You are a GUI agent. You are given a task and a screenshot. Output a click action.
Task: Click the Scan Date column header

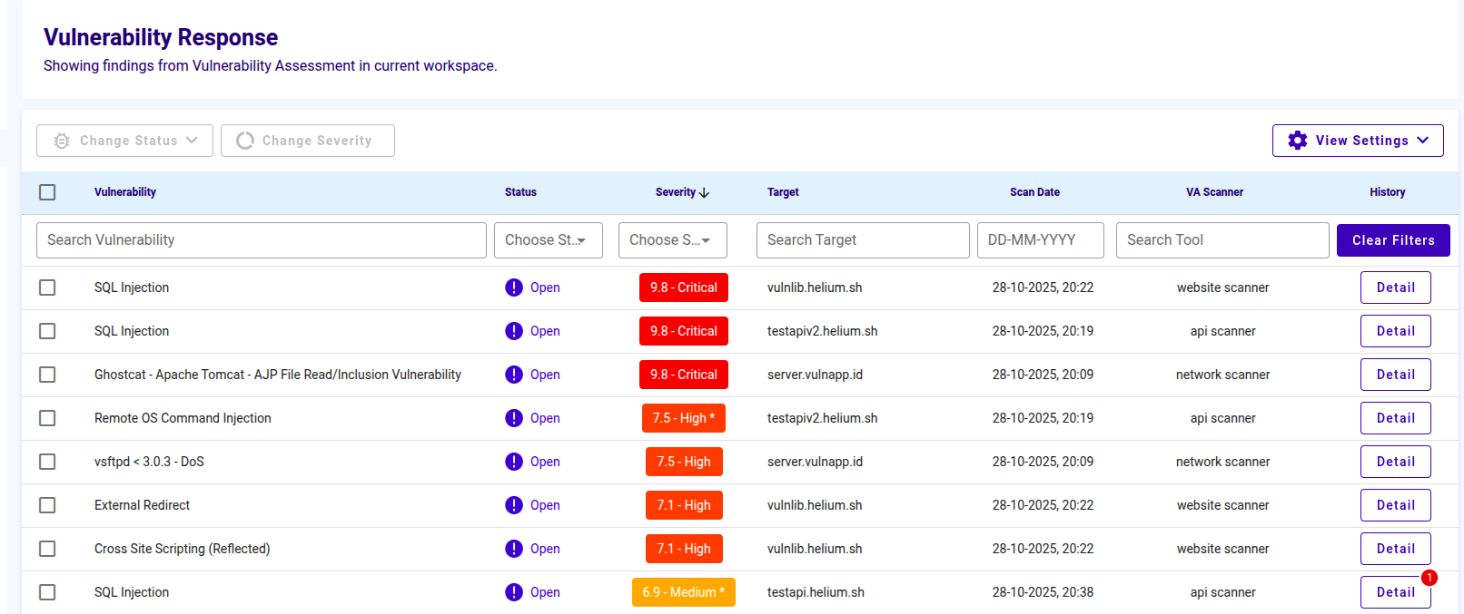[1034, 192]
